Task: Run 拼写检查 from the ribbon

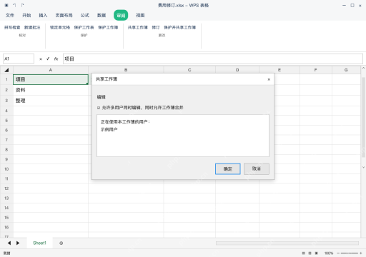Action: pyautogui.click(x=12, y=27)
